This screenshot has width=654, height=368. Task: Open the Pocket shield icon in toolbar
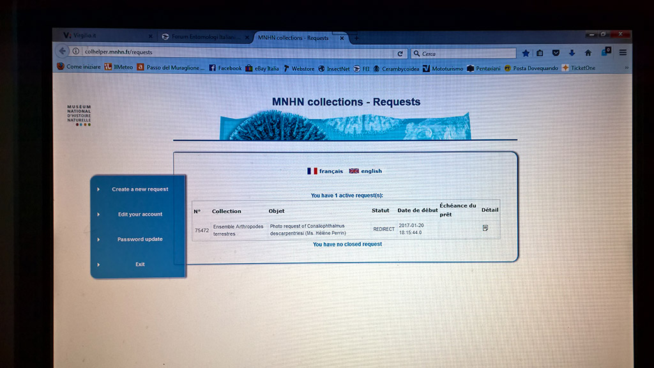556,53
